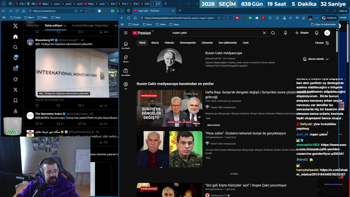Screen dimensions: 350x197
Task: Click the Oluştur create button
Action: 302,33
